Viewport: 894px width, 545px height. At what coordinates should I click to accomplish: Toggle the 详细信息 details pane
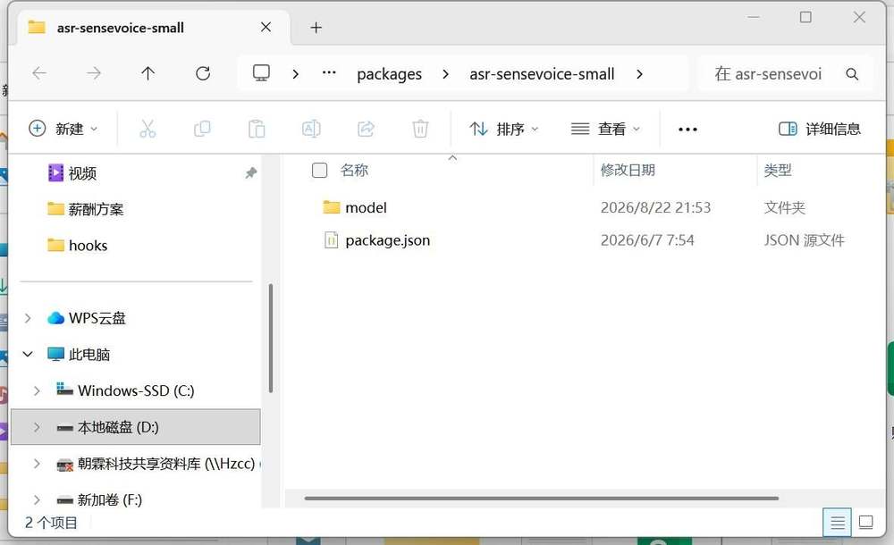[x=819, y=129]
